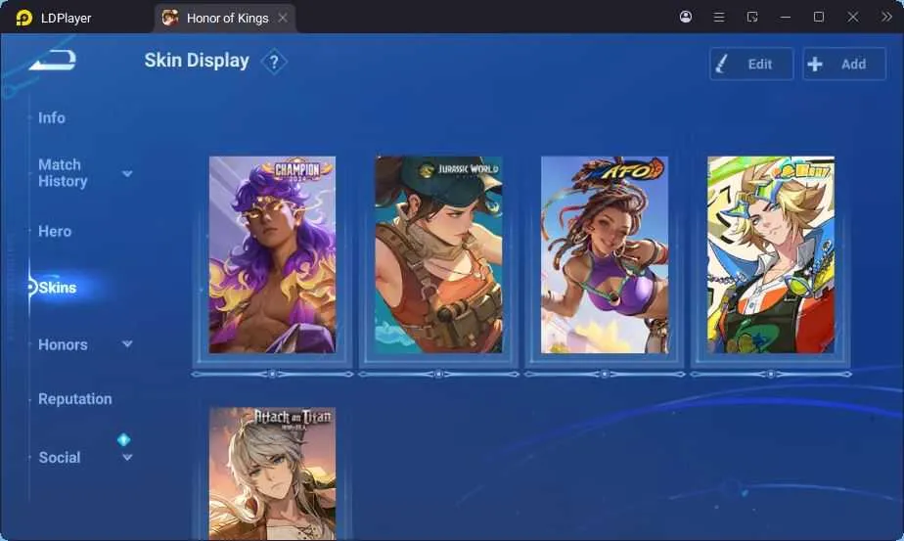The width and height of the screenshot is (904, 541).
Task: Select the Jurassic World skin card
Action: point(438,255)
